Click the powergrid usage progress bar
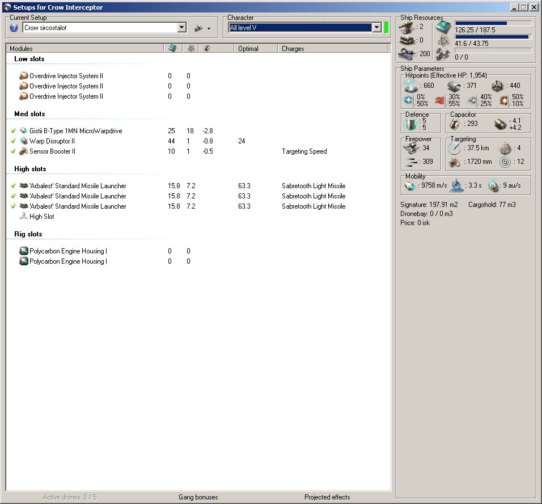 pyautogui.click(x=493, y=37)
